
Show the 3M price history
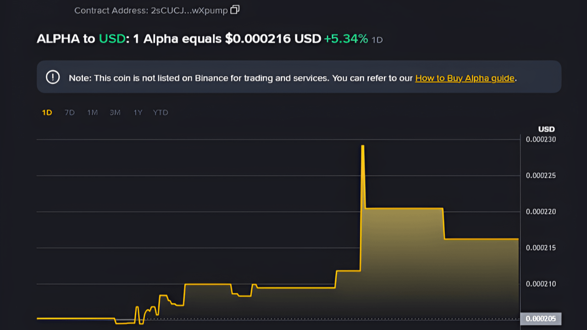[115, 112]
